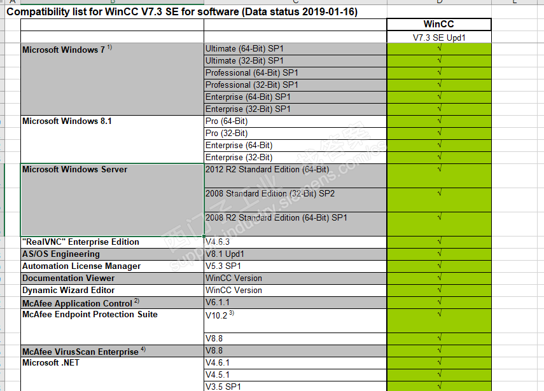Select the V4.6.3 version cell
The image size is (544, 391).
point(295,242)
